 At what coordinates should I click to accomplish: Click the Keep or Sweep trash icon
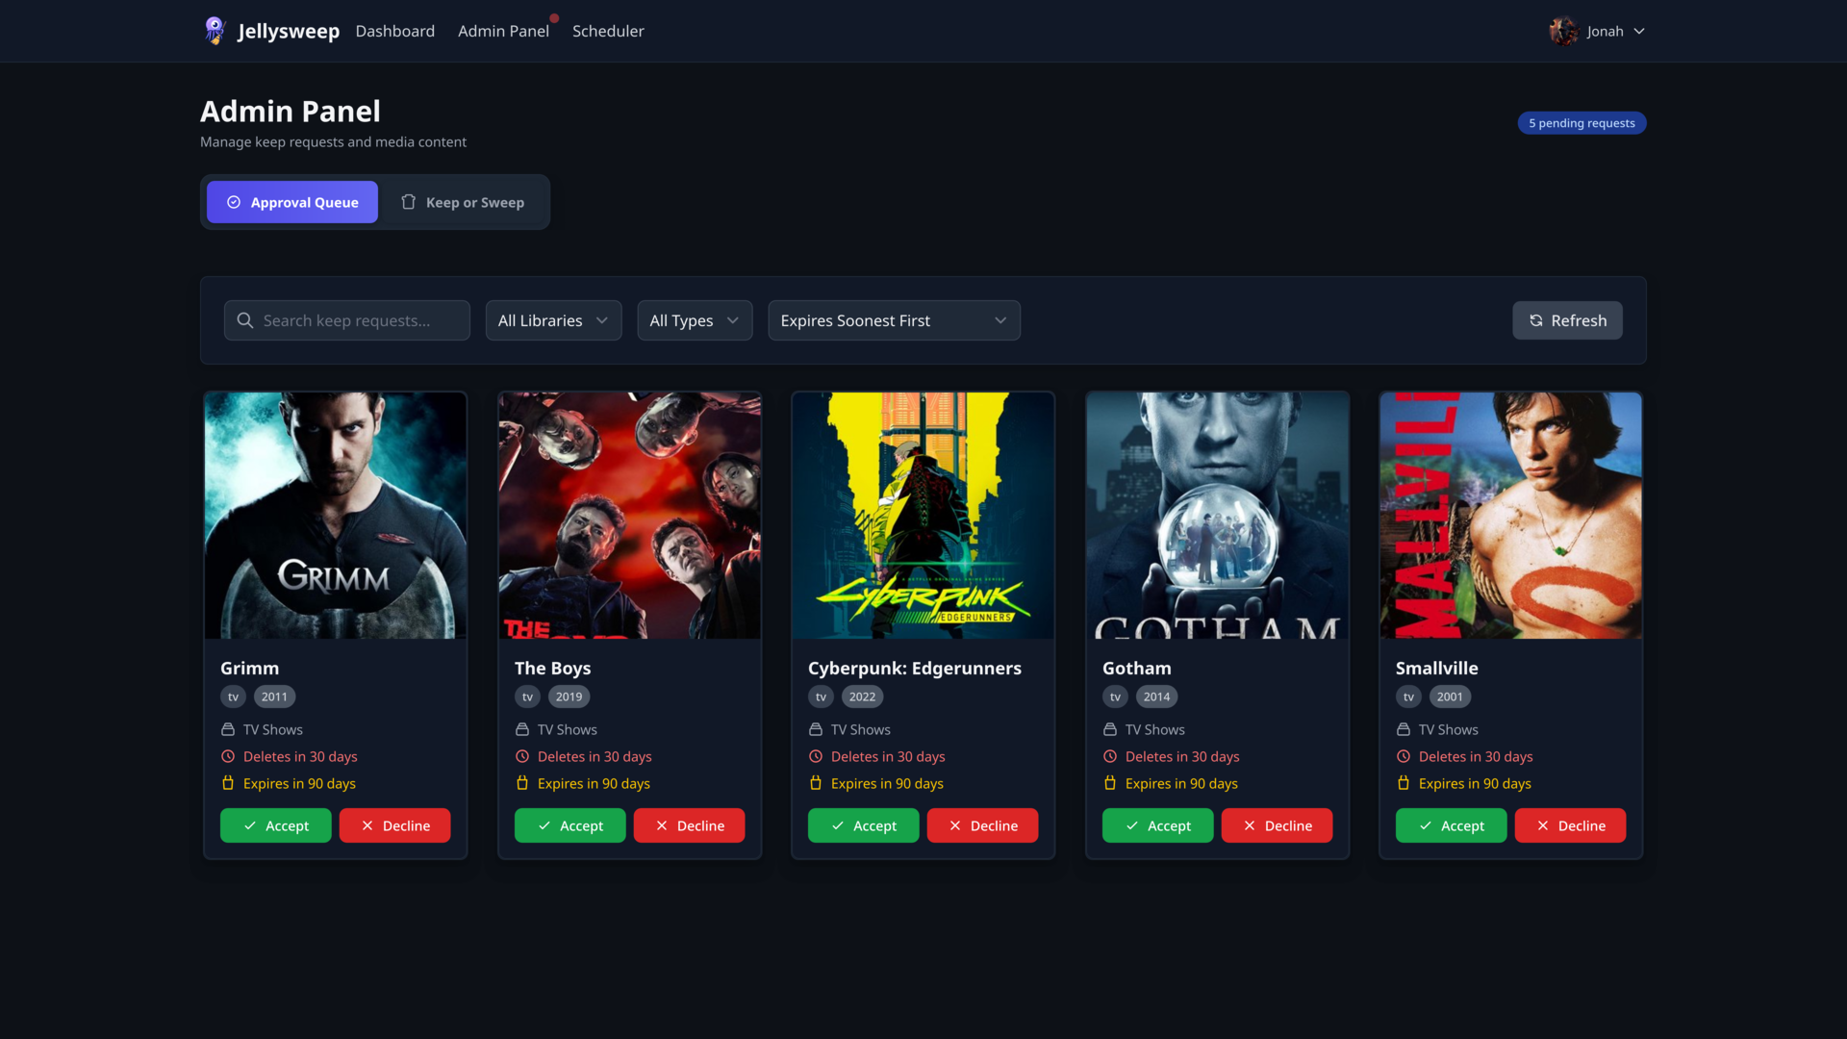[x=409, y=202]
